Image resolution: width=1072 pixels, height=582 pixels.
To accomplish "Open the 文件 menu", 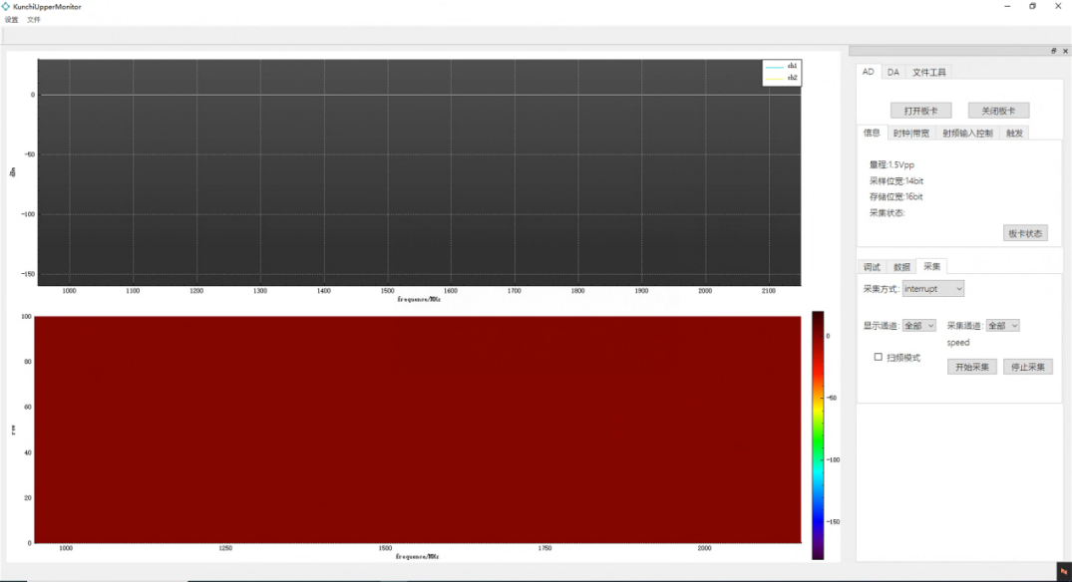I will tap(34, 20).
